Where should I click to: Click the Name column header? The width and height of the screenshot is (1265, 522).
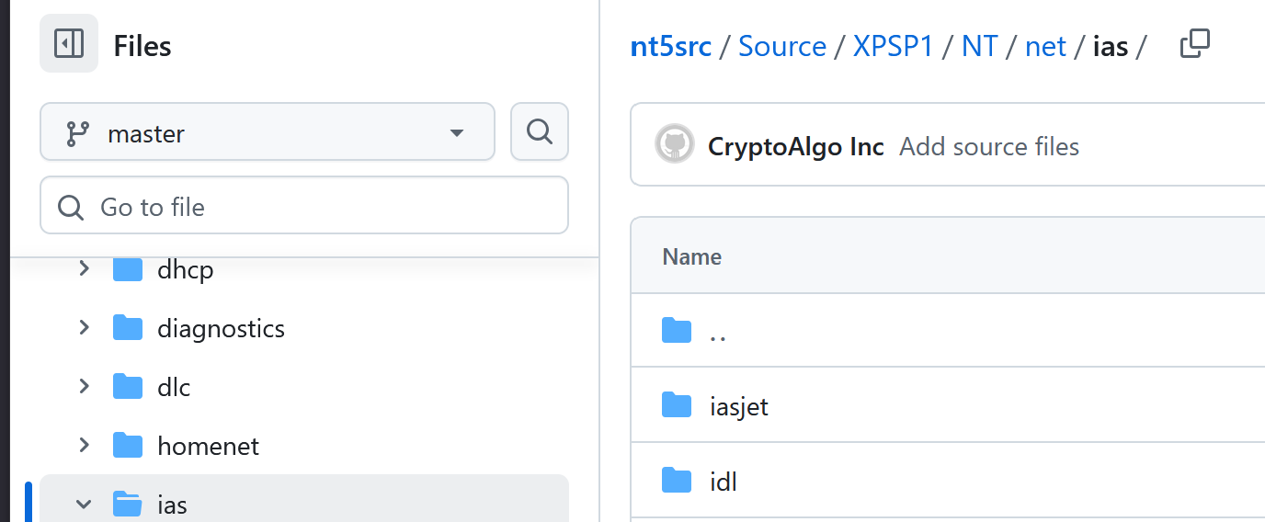pyautogui.click(x=691, y=256)
